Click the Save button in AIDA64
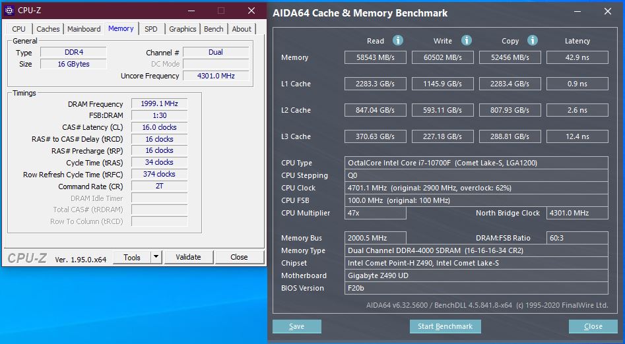 [296, 326]
